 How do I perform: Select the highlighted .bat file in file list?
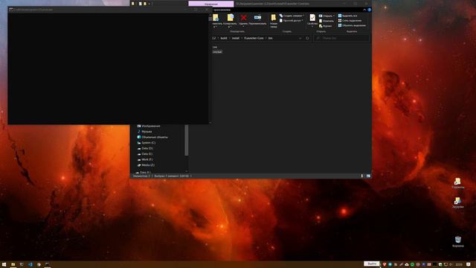[x=217, y=52]
